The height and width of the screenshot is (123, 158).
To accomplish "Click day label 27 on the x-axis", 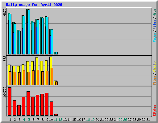I will click(x=130, y=120).
